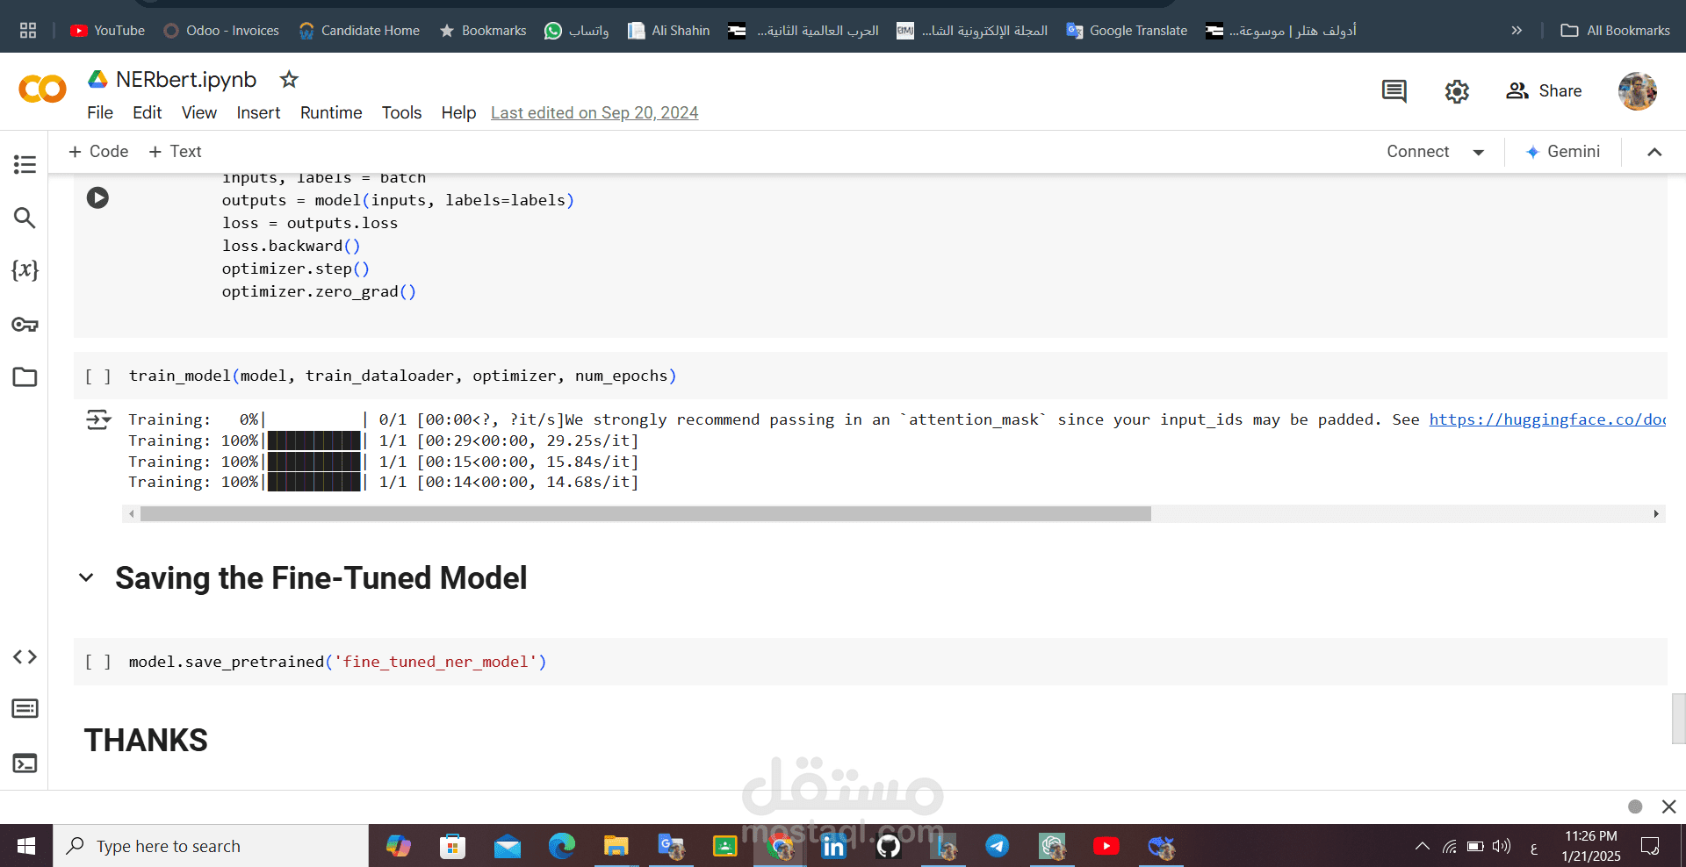Open the Candidate Home bookmark
This screenshot has height=867, width=1686.
point(359,31)
